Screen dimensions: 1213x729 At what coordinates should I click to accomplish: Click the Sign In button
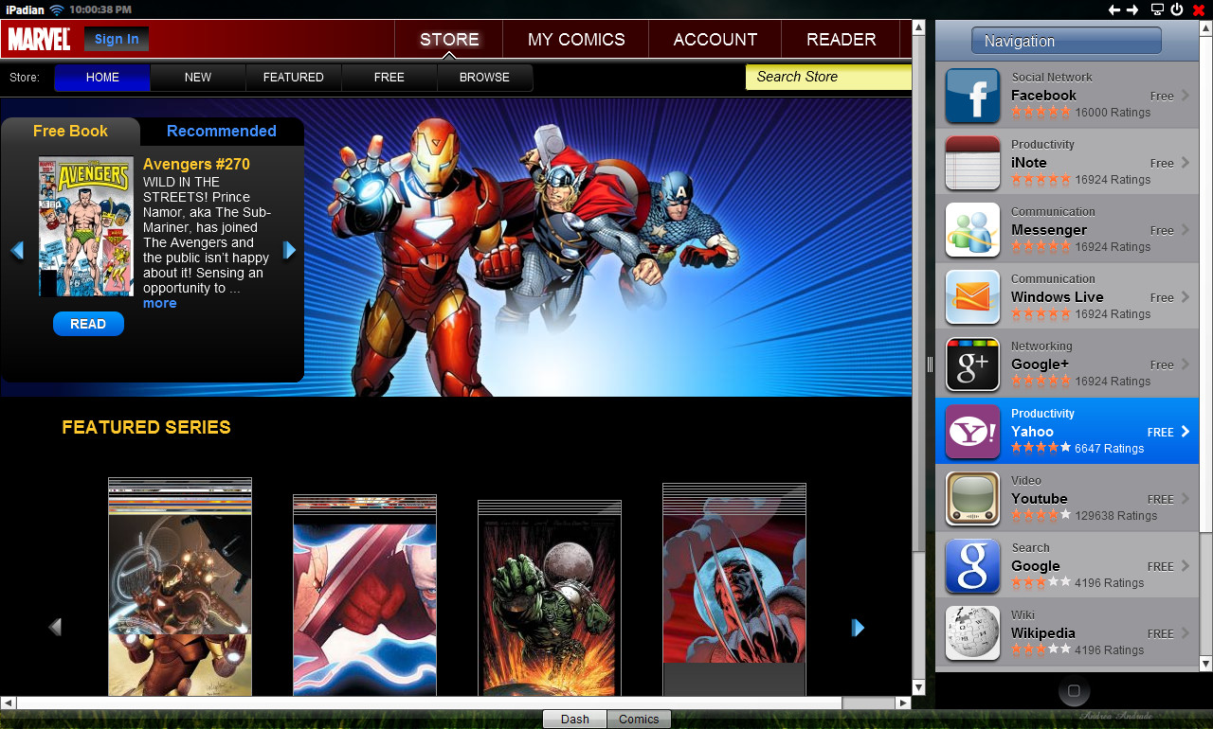coord(117,39)
